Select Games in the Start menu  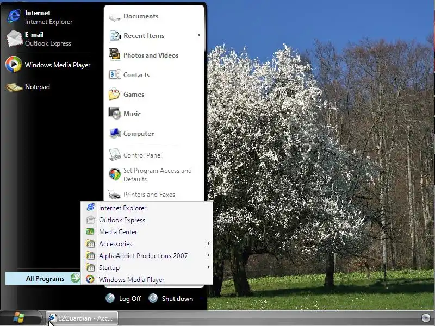pyautogui.click(x=134, y=94)
